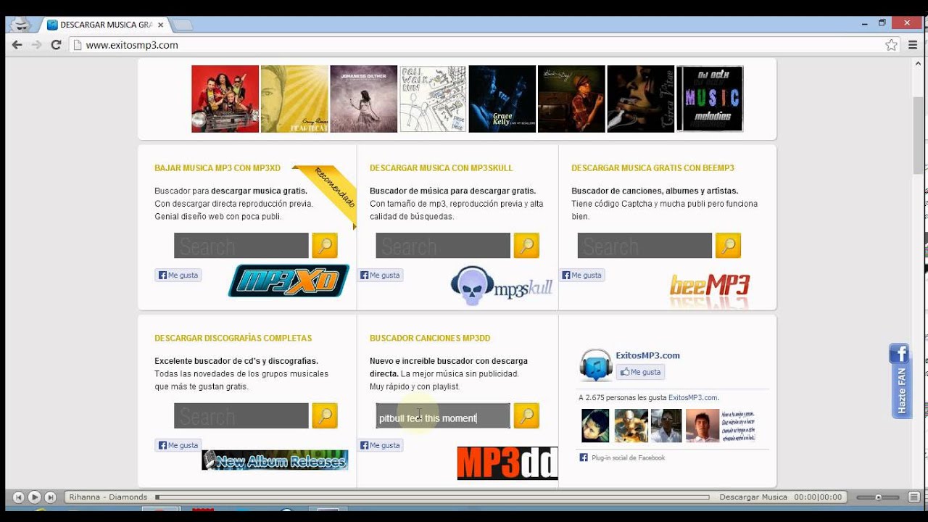Click the MP3XD search magnifier button
928x522 pixels.
(x=325, y=246)
